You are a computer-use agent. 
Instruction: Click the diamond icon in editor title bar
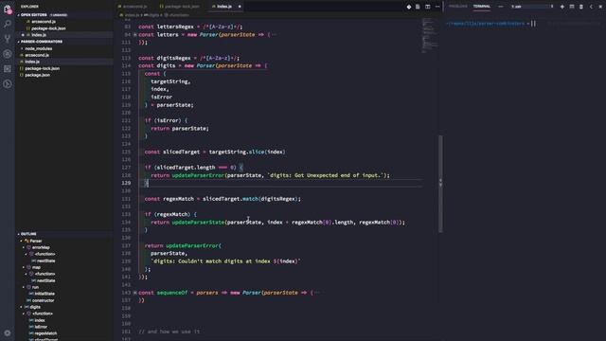409,7
